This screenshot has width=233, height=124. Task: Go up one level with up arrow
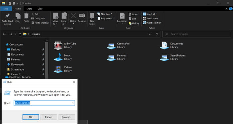(x=20, y=34)
